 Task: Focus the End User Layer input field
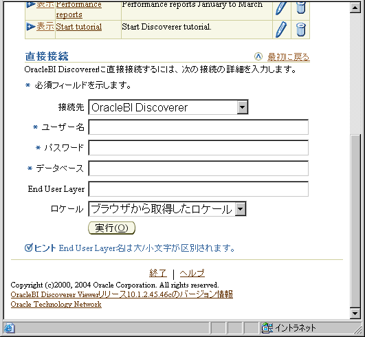[199, 189]
